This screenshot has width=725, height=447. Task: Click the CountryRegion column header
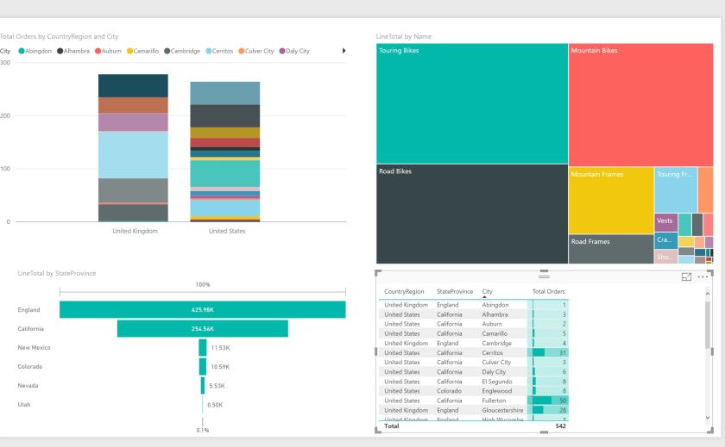pos(406,291)
